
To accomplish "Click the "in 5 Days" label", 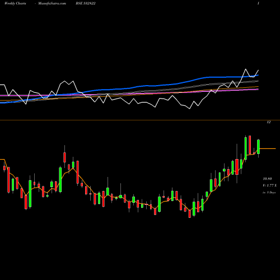I will 269,192.
